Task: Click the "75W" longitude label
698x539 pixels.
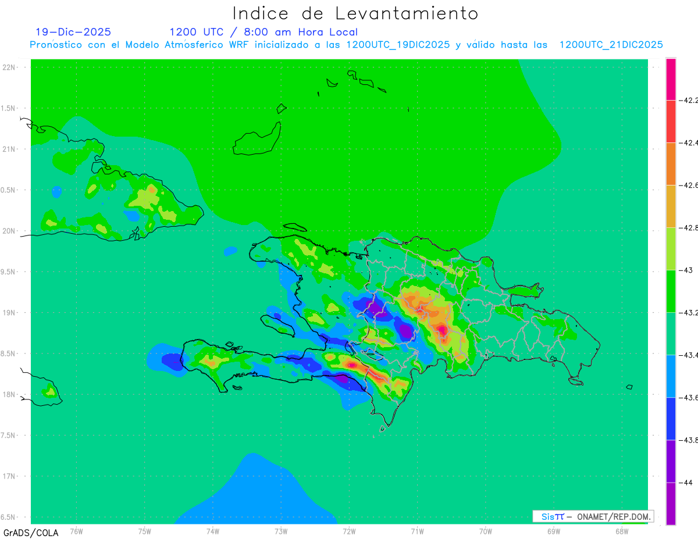Action: coord(145,530)
